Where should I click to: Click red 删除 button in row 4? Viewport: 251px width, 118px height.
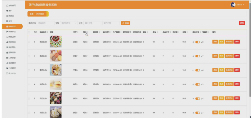tap(237, 84)
